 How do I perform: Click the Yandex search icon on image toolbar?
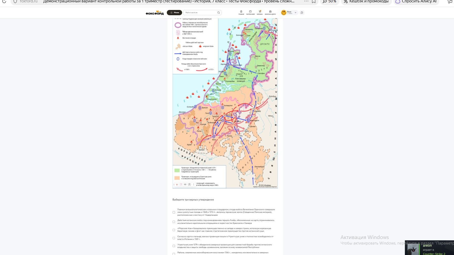click(x=177, y=184)
